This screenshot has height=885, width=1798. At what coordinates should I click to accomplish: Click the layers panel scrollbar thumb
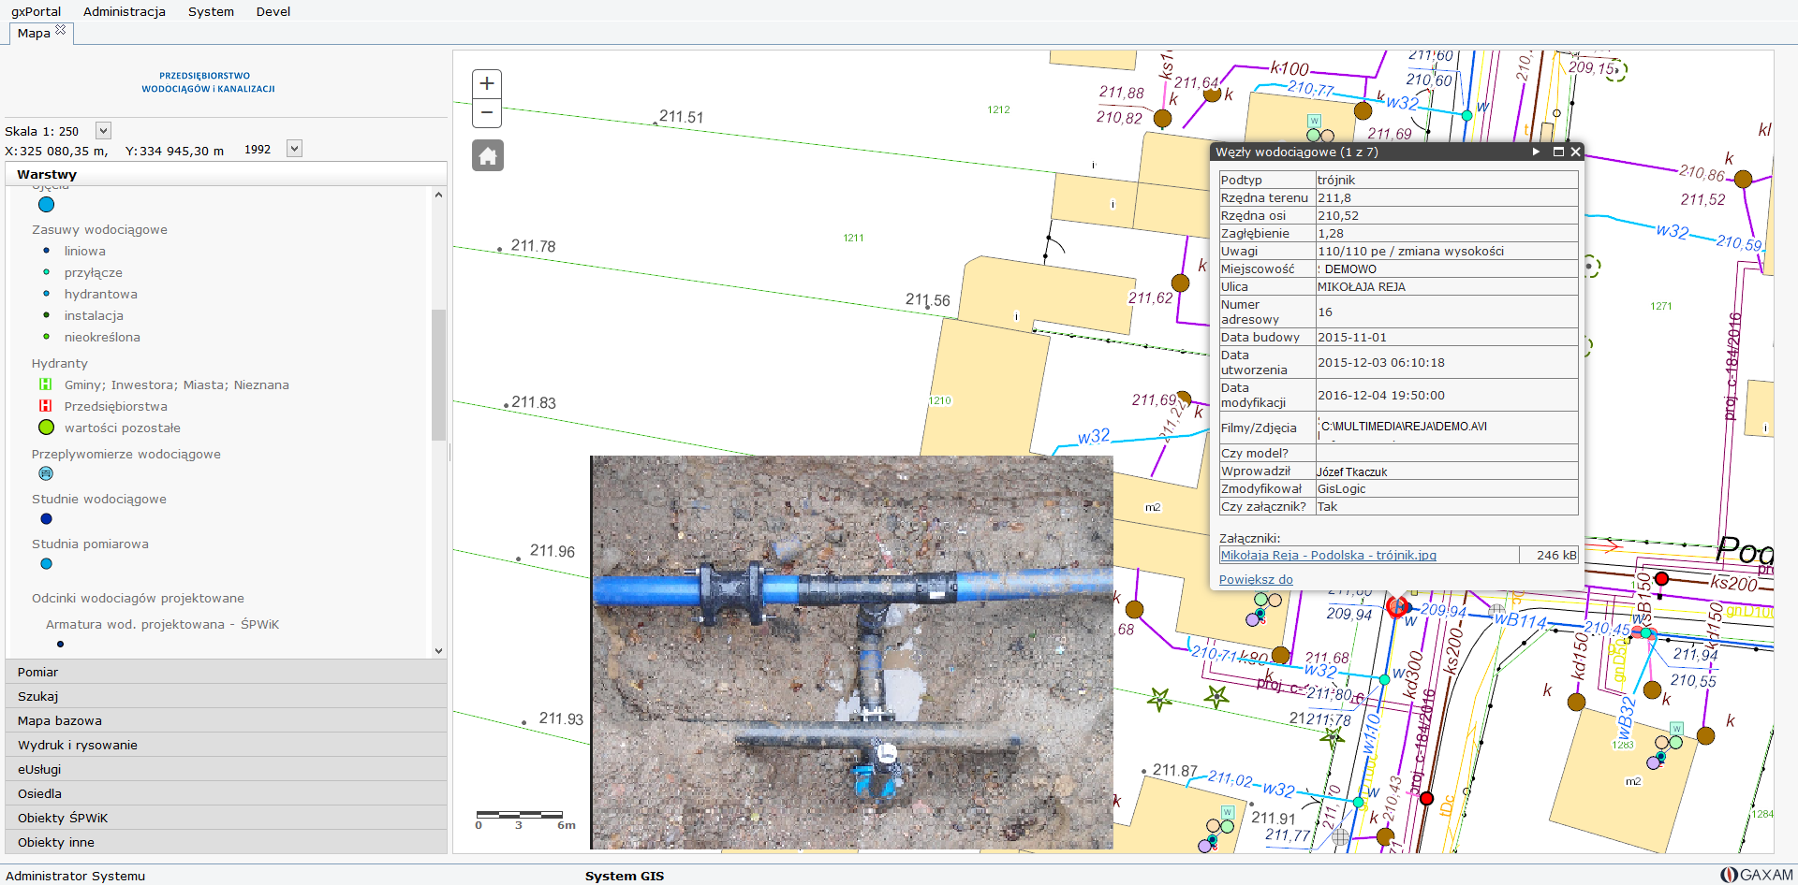click(x=438, y=374)
